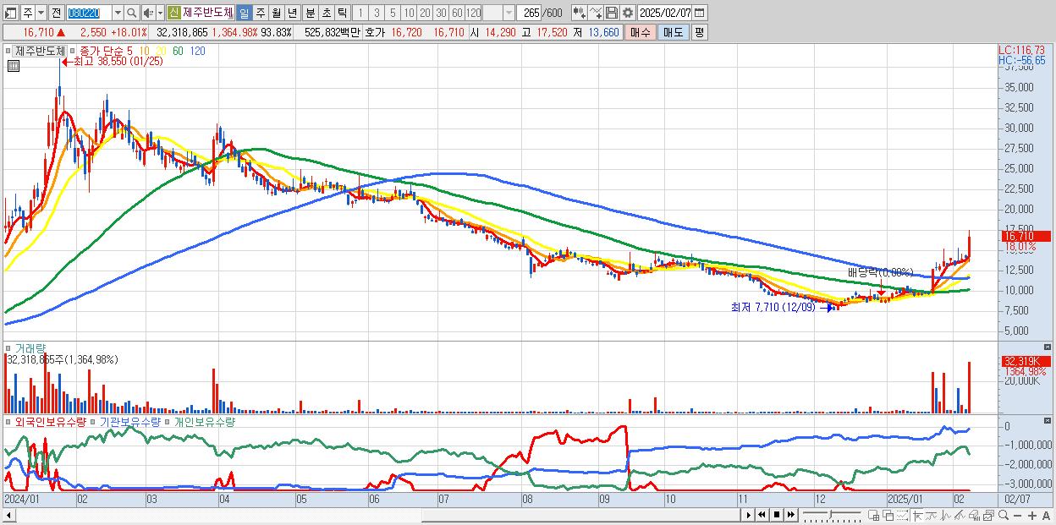Switch to 초 second chart period
This screenshot has width=1056, height=525.
click(326, 13)
